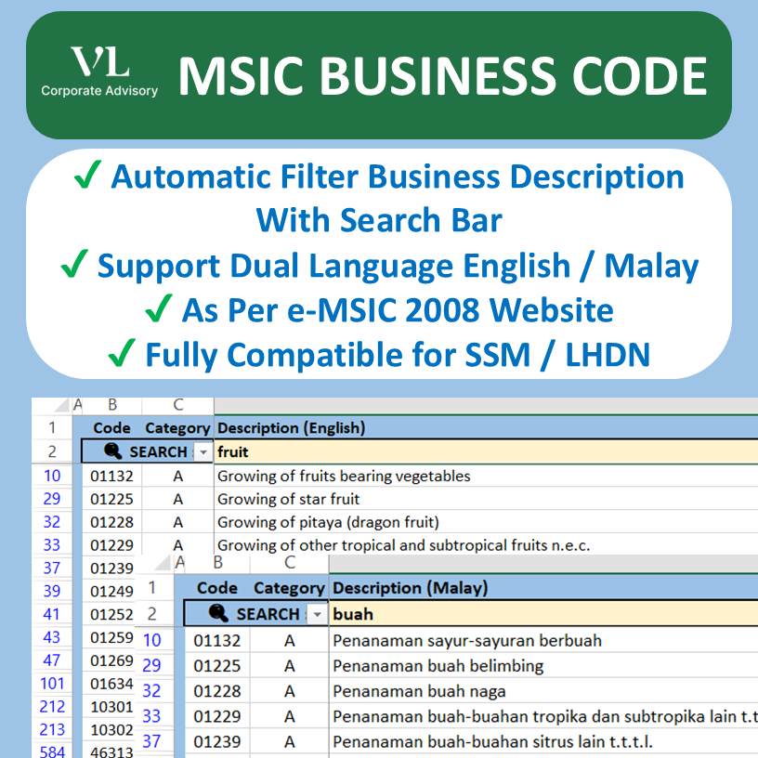Select row header 32 in the Malay sheet
This screenshot has height=758, width=758.
[151, 691]
